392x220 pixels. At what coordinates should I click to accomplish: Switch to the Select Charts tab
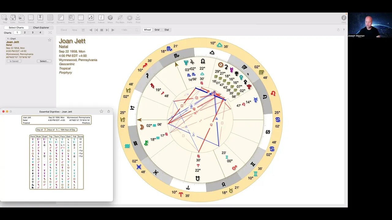(16, 28)
